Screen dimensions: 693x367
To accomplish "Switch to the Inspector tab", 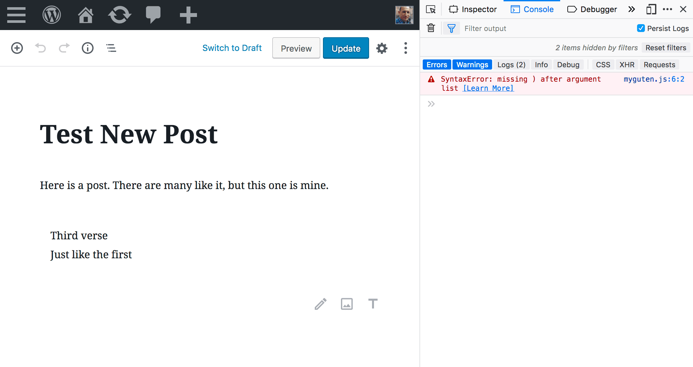I will pos(472,9).
